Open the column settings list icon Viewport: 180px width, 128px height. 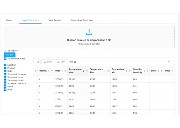pyautogui.click(x=38, y=62)
